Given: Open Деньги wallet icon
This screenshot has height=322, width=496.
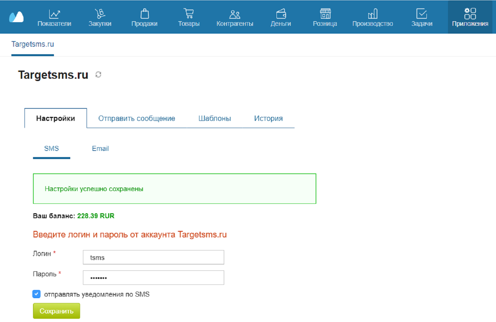Looking at the screenshot, I should tap(281, 14).
